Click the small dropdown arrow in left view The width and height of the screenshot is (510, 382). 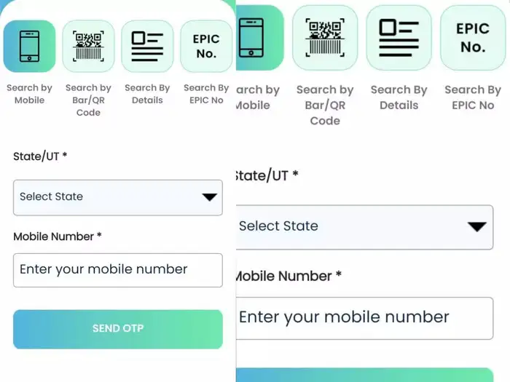[x=209, y=197]
